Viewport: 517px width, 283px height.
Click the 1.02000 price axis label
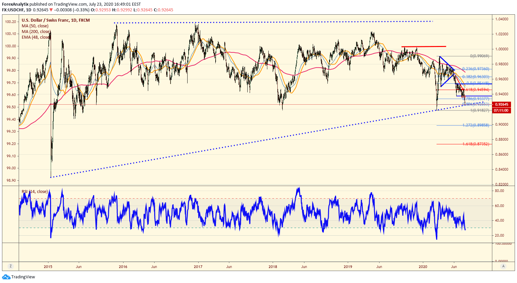(502, 34)
